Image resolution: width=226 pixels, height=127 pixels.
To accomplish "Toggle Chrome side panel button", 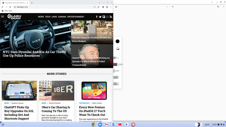I will point(107,7).
